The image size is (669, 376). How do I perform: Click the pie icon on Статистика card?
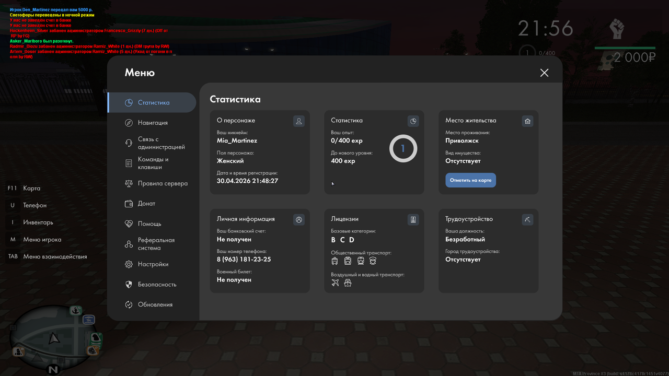[413, 121]
